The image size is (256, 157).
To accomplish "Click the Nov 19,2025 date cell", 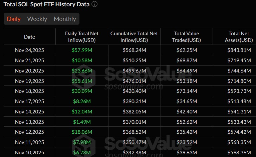I will click(x=30, y=81).
